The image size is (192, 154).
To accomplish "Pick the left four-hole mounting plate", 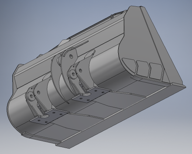I will (49, 117).
